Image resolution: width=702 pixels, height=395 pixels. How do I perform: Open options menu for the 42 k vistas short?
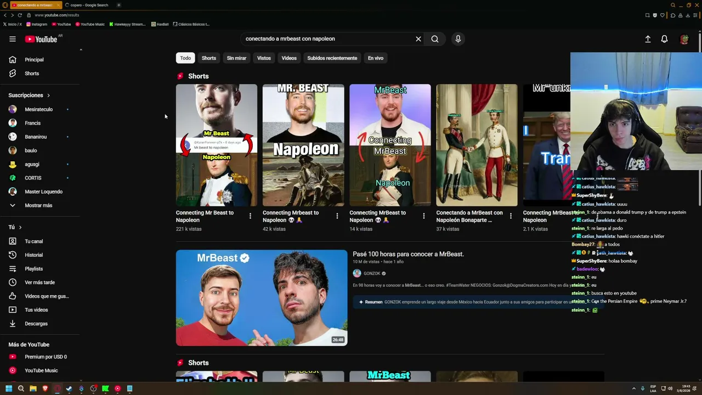coord(337,216)
